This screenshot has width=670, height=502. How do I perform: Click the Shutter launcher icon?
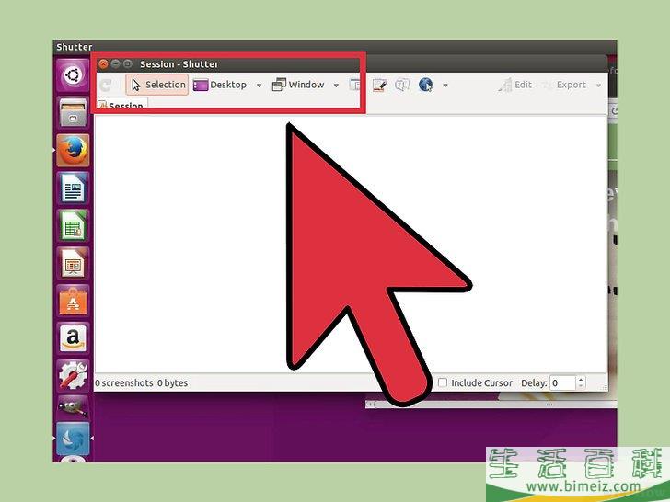point(73,439)
